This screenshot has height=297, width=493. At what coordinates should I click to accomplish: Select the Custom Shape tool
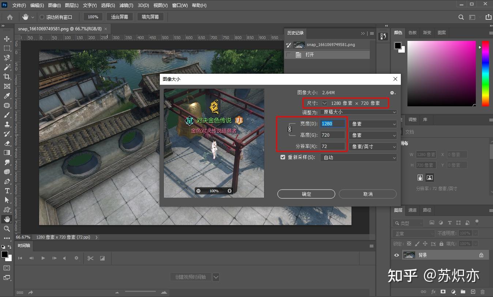click(7, 210)
